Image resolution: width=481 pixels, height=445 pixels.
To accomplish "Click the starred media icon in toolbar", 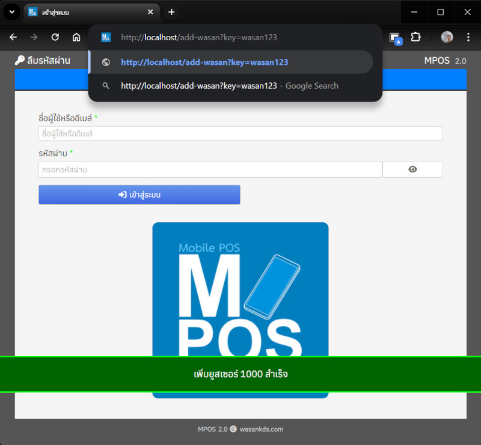I will tap(395, 38).
